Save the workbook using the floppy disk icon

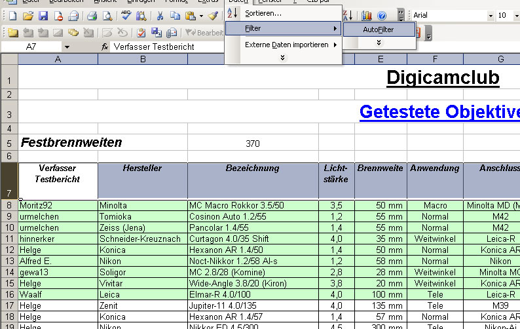[43, 16]
